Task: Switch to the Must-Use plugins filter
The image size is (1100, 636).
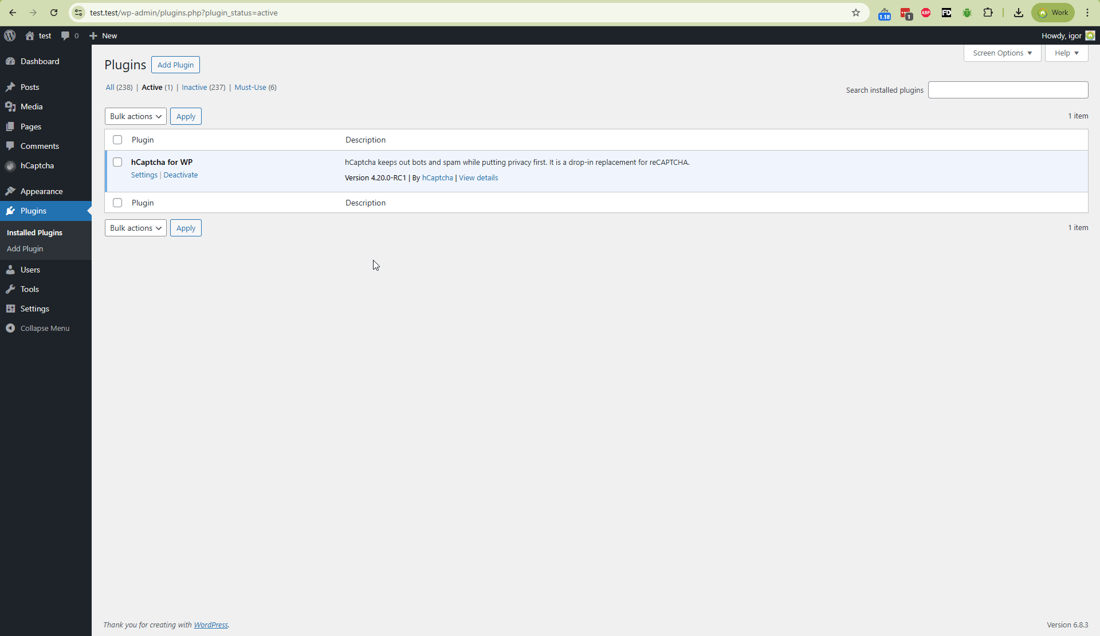Action: pyautogui.click(x=250, y=88)
